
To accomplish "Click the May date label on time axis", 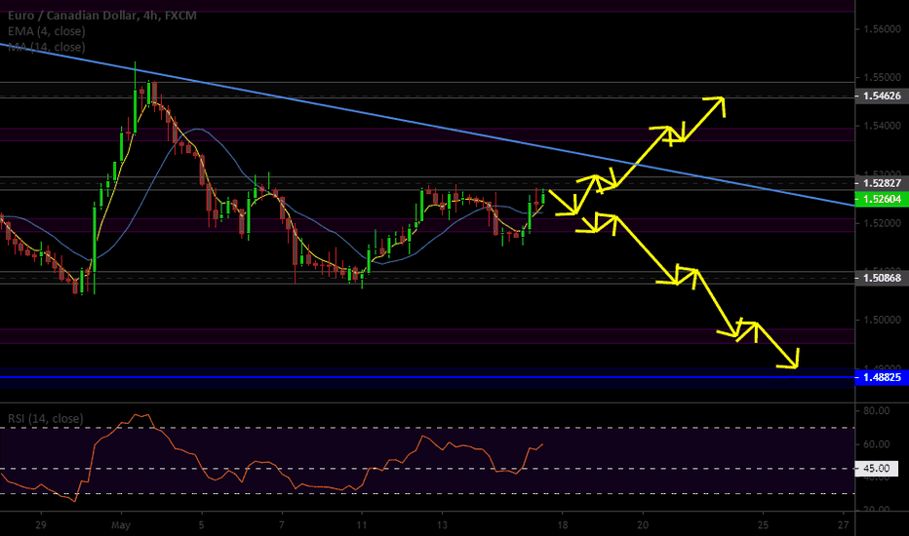I will click(121, 525).
